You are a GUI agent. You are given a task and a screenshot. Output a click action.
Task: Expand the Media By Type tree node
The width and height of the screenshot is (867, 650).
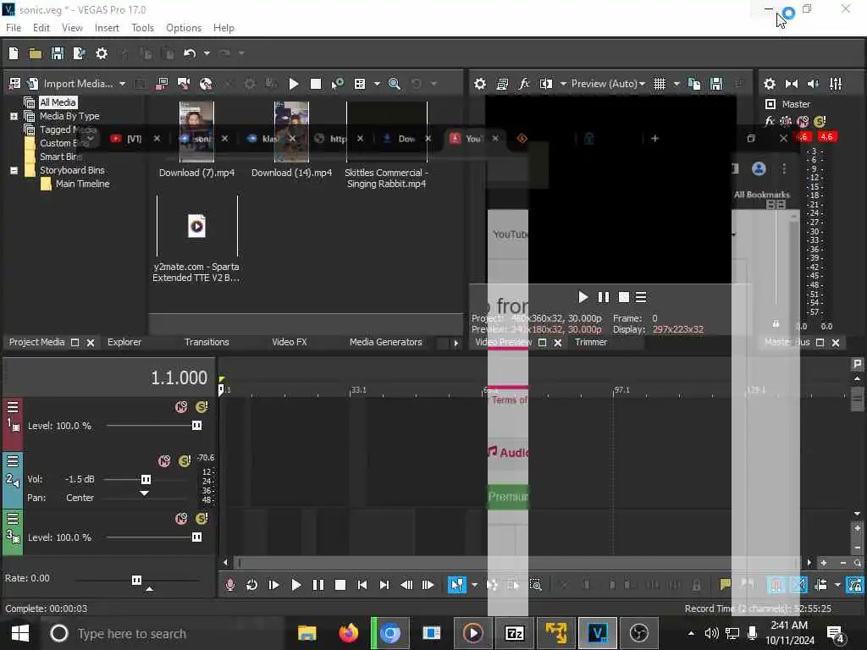pos(14,116)
